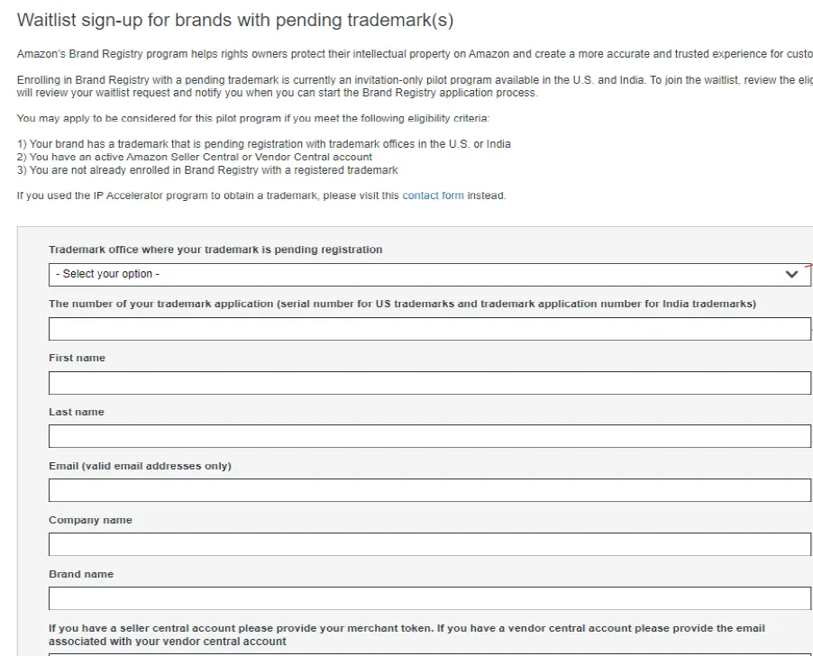Click eligibility criterion 1 about pending trademark

(x=264, y=144)
